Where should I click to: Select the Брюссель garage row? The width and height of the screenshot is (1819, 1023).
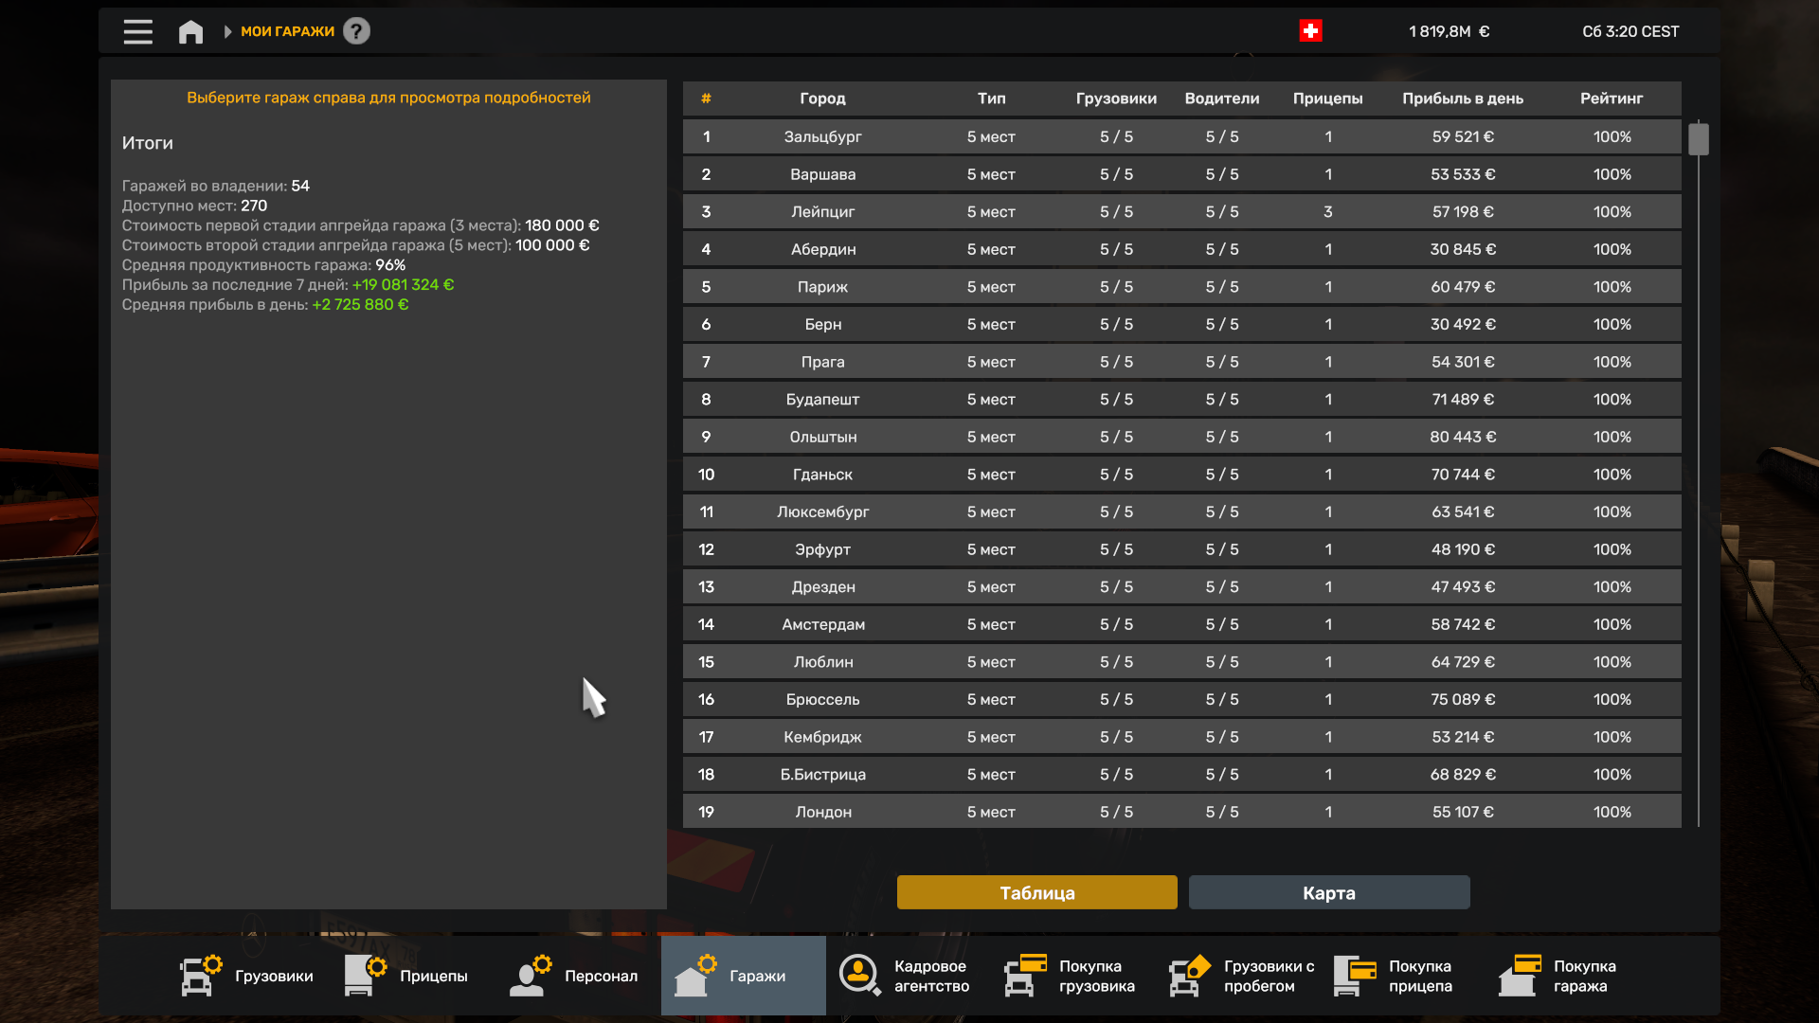1181,699
